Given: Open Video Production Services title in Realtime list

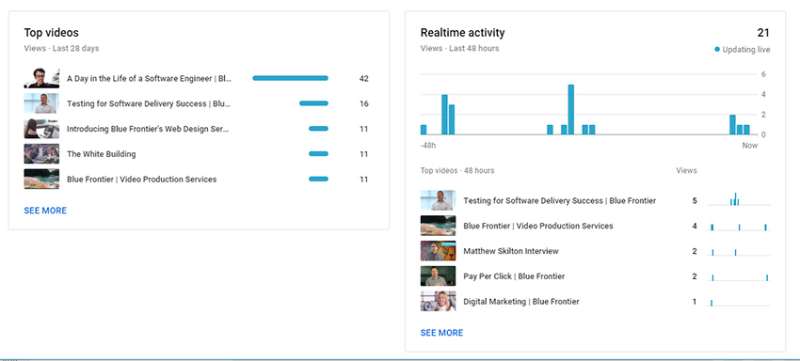Looking at the screenshot, I should [538, 226].
